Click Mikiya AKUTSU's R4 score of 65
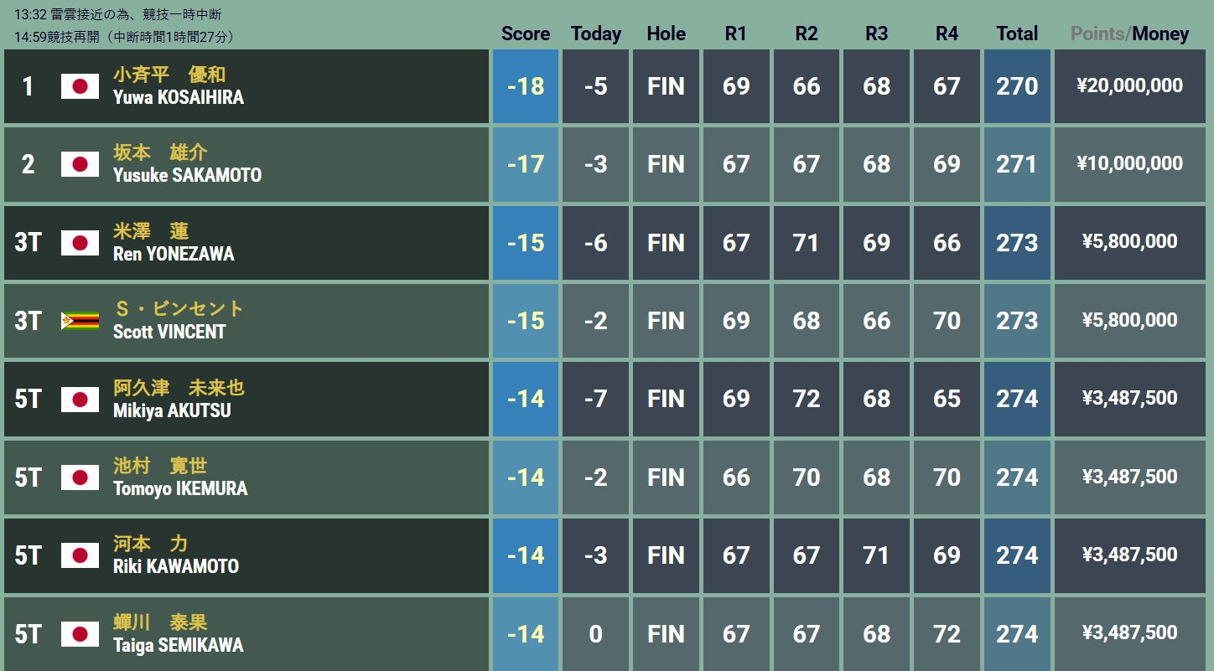Viewport: 1214px width, 671px height. pos(947,399)
